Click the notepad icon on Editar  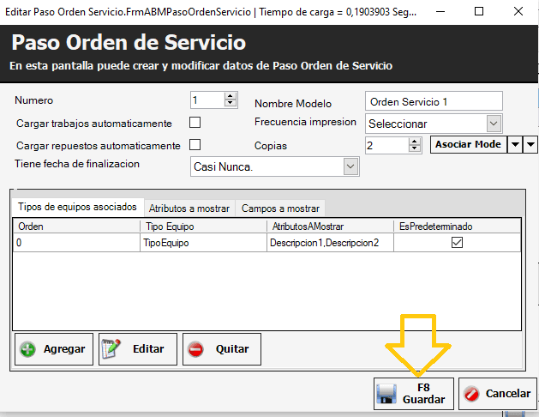click(112, 349)
